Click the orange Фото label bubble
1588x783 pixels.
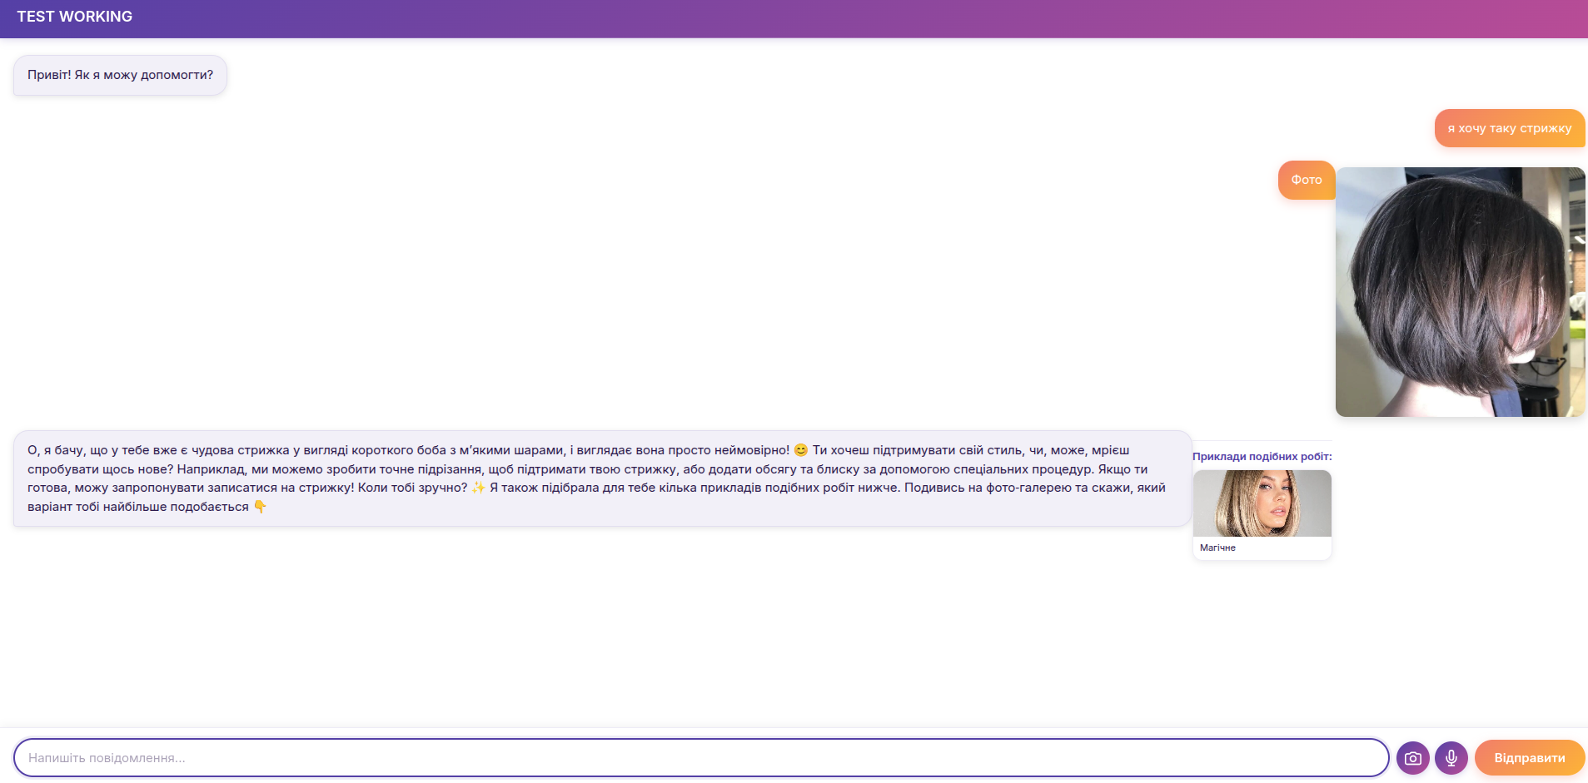click(1306, 180)
